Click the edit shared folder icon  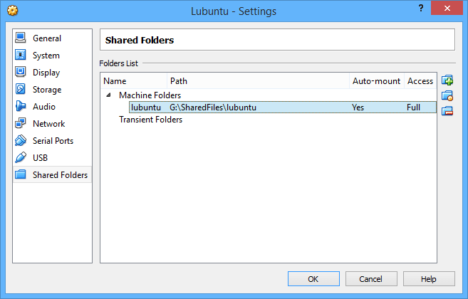point(447,95)
